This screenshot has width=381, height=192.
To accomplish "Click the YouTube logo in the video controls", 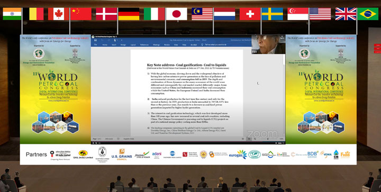I will [279, 143].
